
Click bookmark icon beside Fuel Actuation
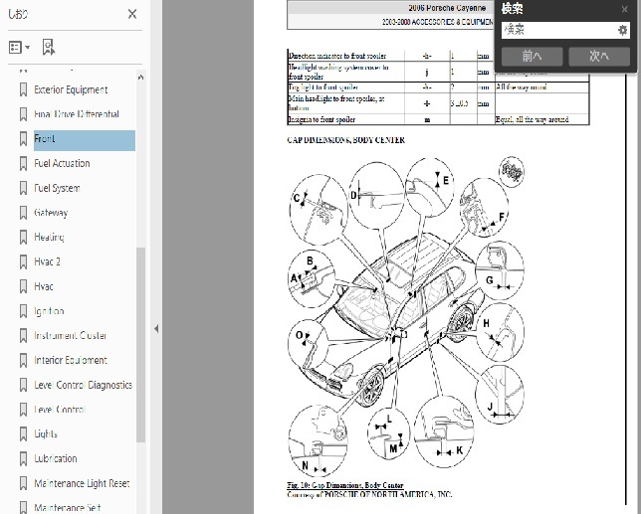23,164
